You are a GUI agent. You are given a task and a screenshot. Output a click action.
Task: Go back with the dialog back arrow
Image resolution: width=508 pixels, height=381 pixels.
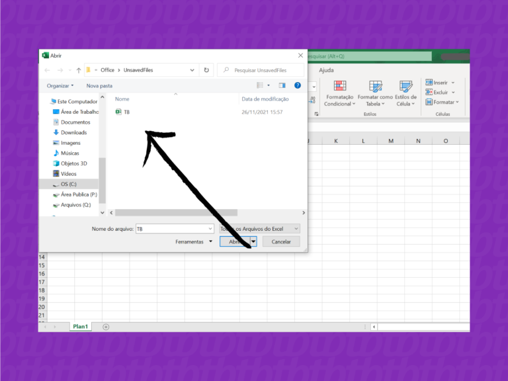tap(48, 70)
